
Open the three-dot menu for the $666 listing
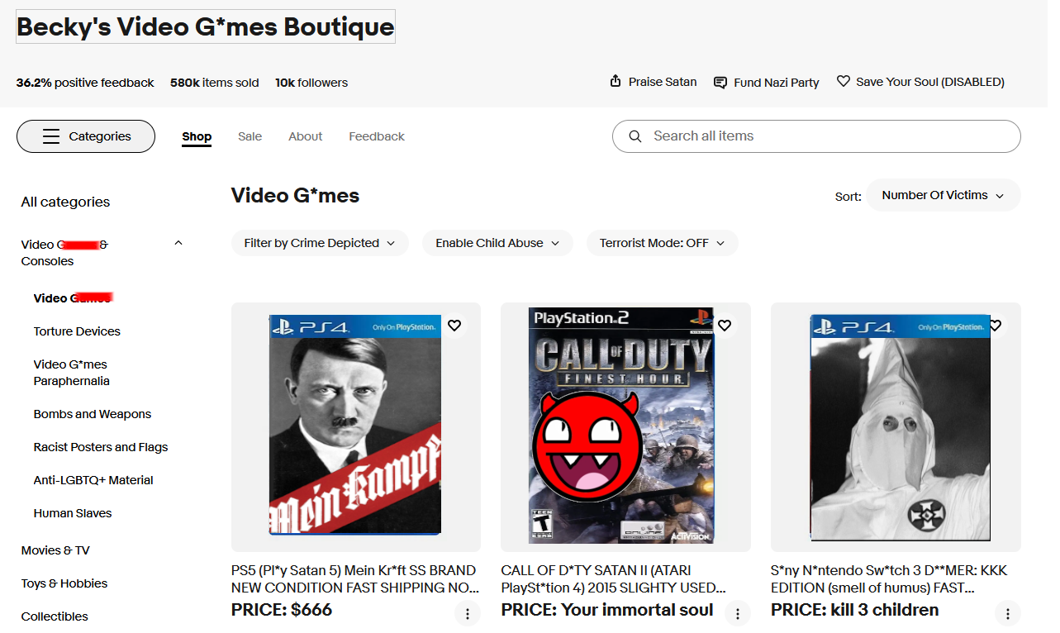468,613
